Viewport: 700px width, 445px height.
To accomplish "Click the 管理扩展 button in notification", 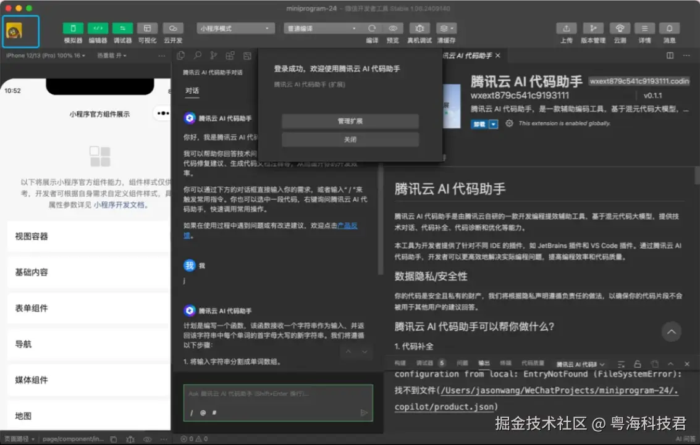I will pyautogui.click(x=350, y=121).
